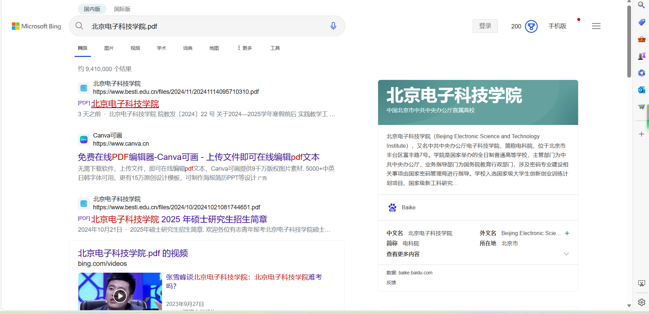Screen dimensions: 649x314
Task: Switch to 国际版 search
Action: 122,9
